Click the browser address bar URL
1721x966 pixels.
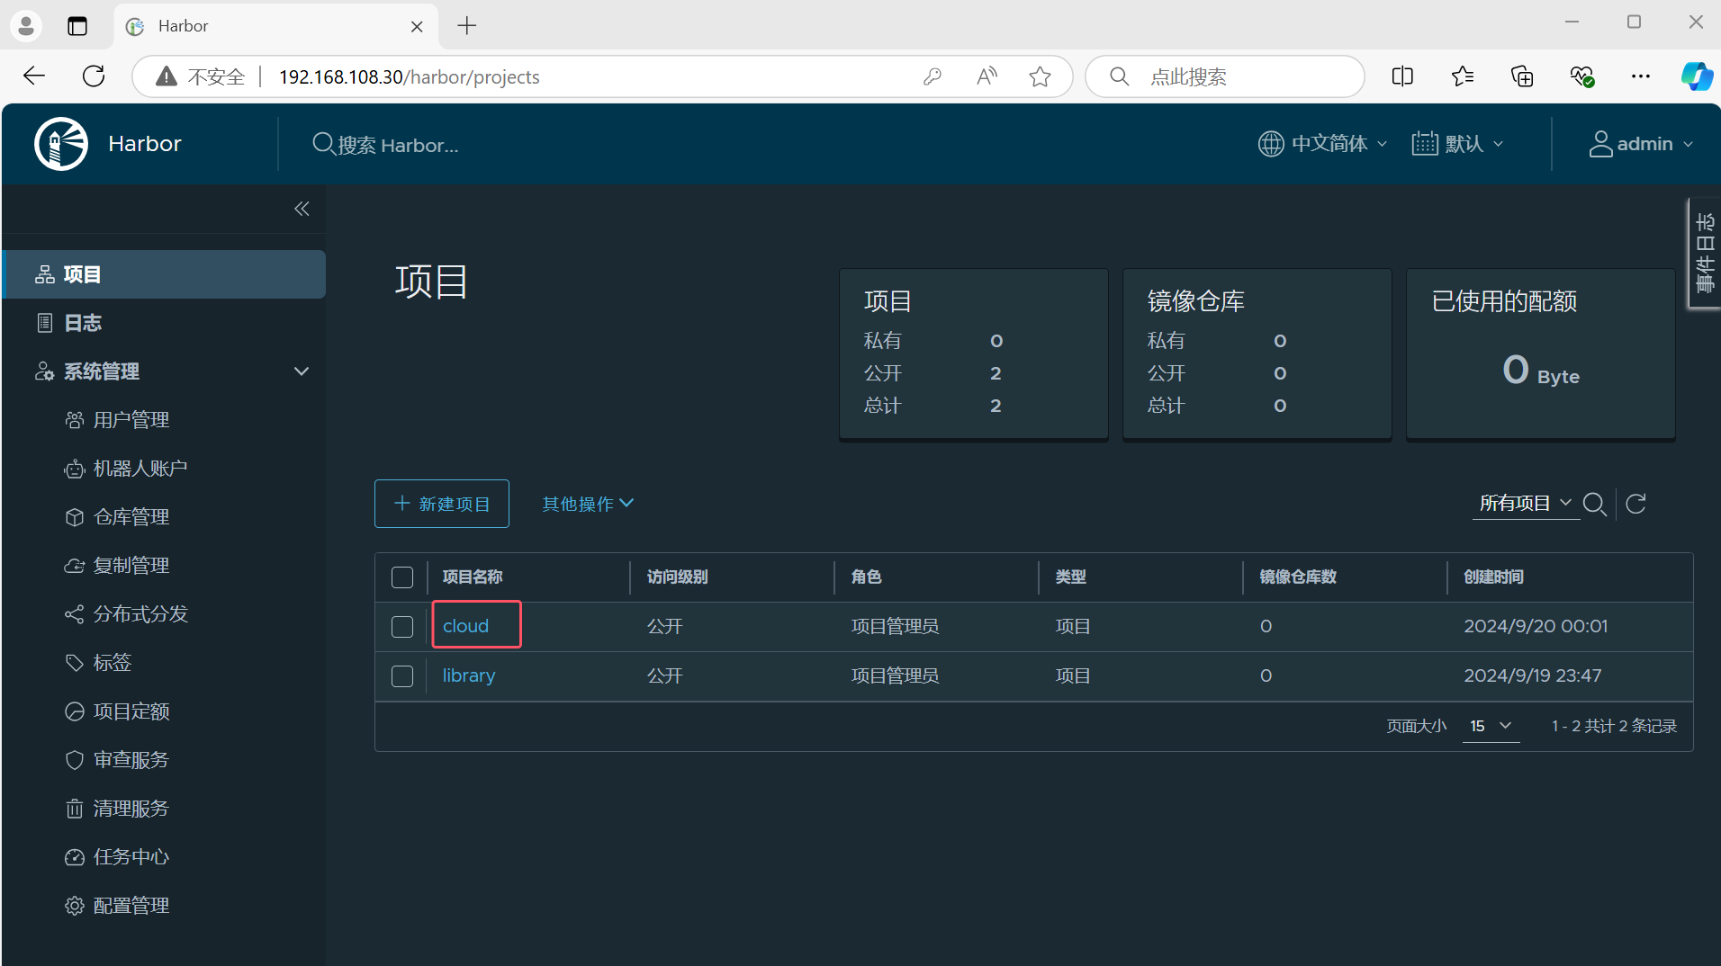coord(410,77)
